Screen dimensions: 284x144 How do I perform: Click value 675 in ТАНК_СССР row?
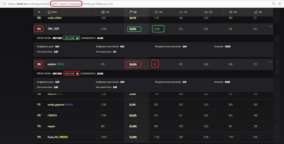click(181, 29)
